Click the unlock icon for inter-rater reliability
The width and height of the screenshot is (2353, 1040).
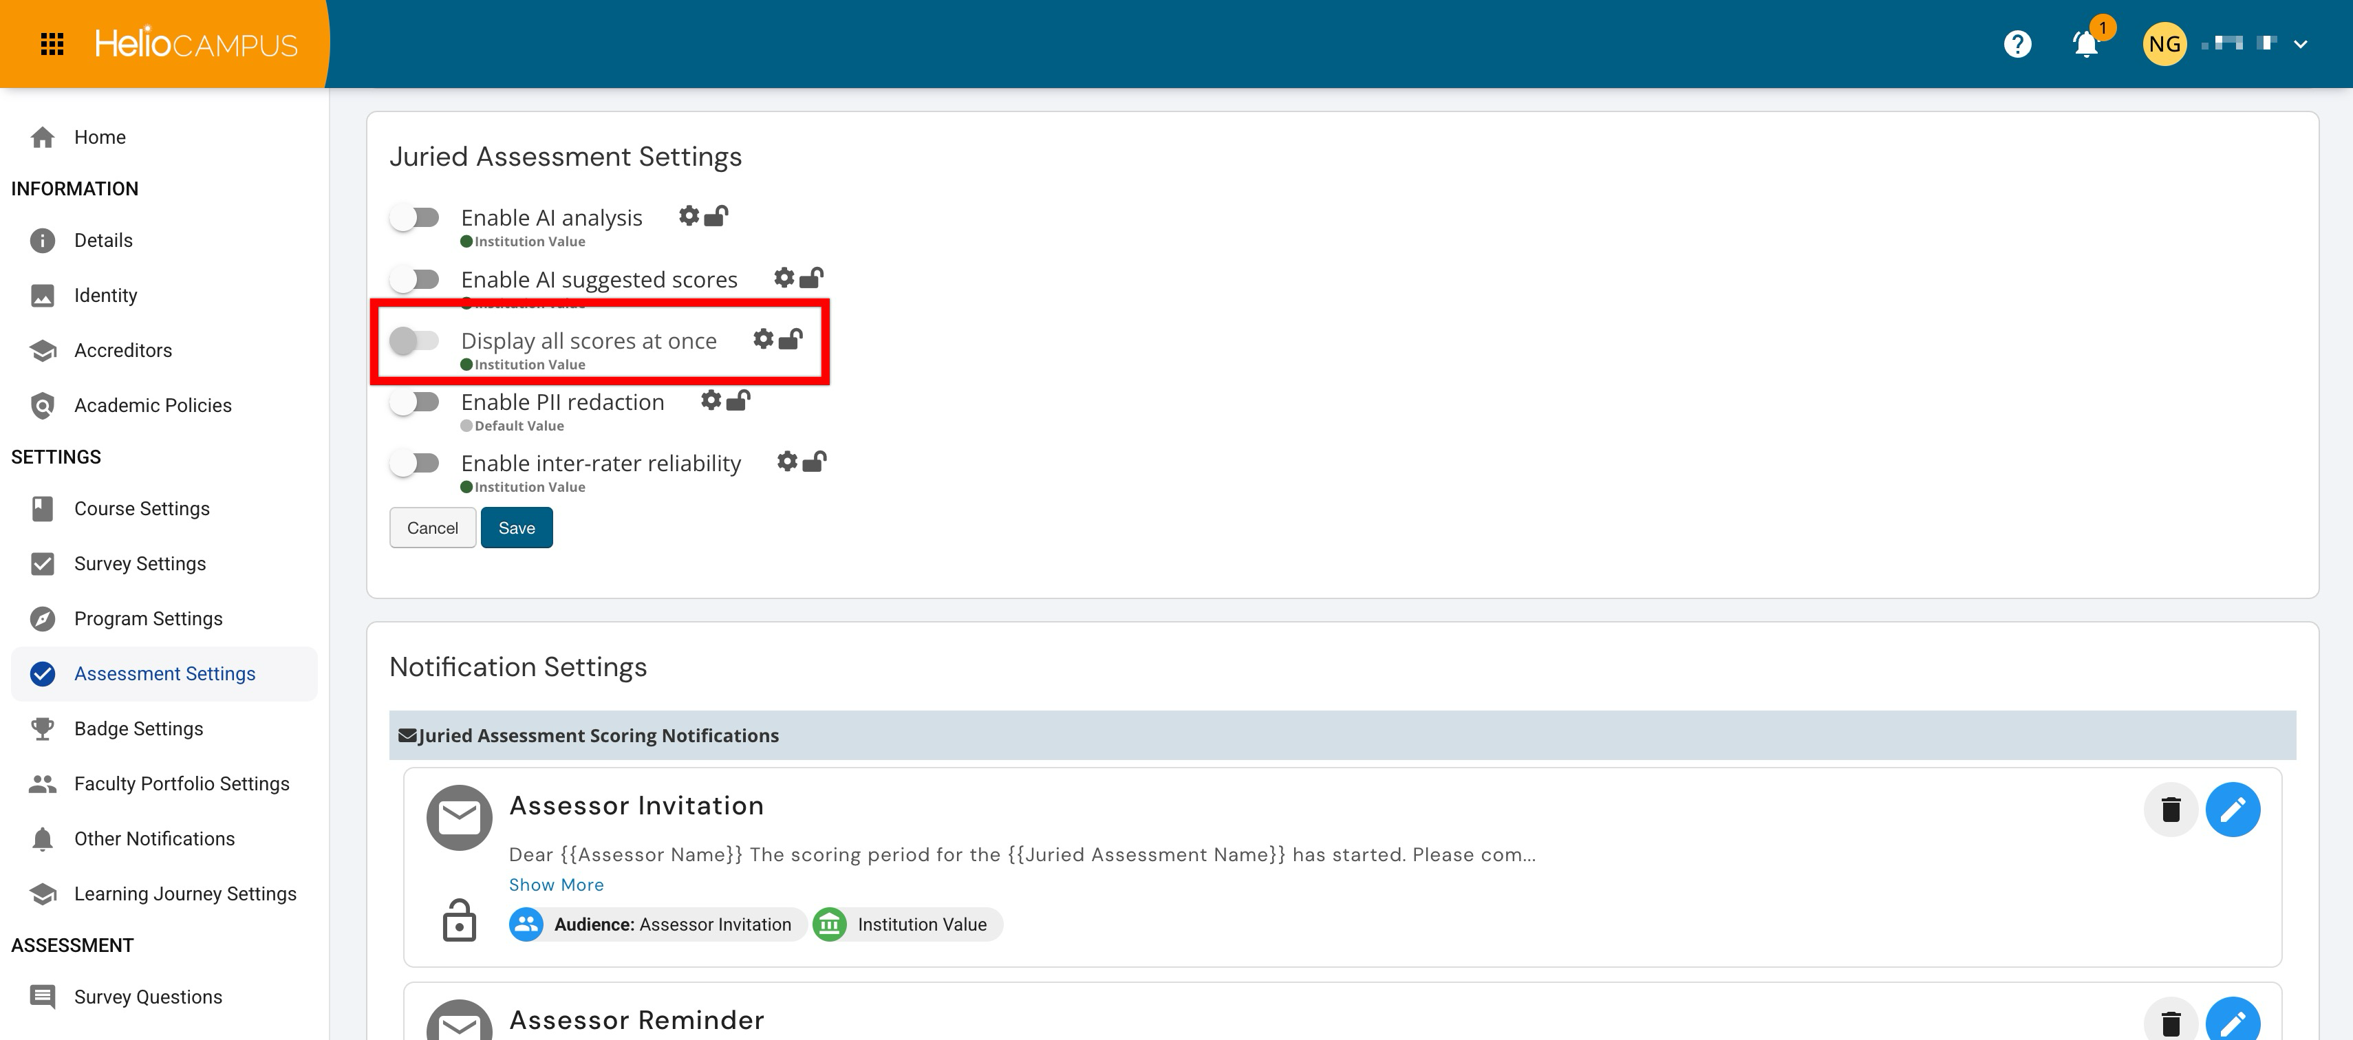click(x=814, y=461)
